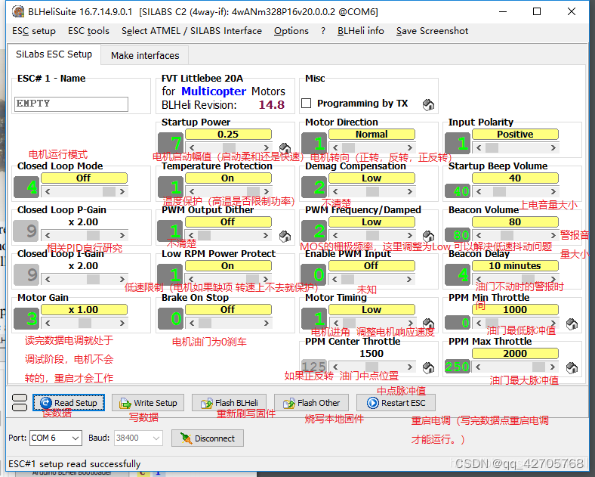Click the reset icon beside PPM Max Throttle
The height and width of the screenshot is (477, 595).
click(x=572, y=367)
